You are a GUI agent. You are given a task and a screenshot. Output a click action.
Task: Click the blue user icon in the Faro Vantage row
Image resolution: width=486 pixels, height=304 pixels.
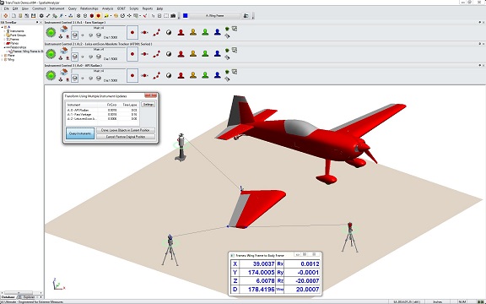tap(218, 32)
